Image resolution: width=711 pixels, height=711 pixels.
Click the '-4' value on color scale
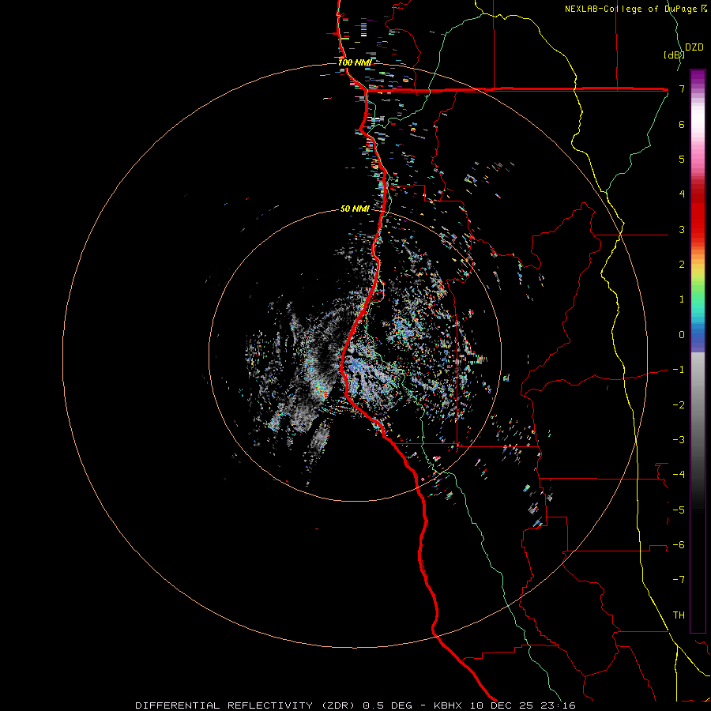pos(679,475)
